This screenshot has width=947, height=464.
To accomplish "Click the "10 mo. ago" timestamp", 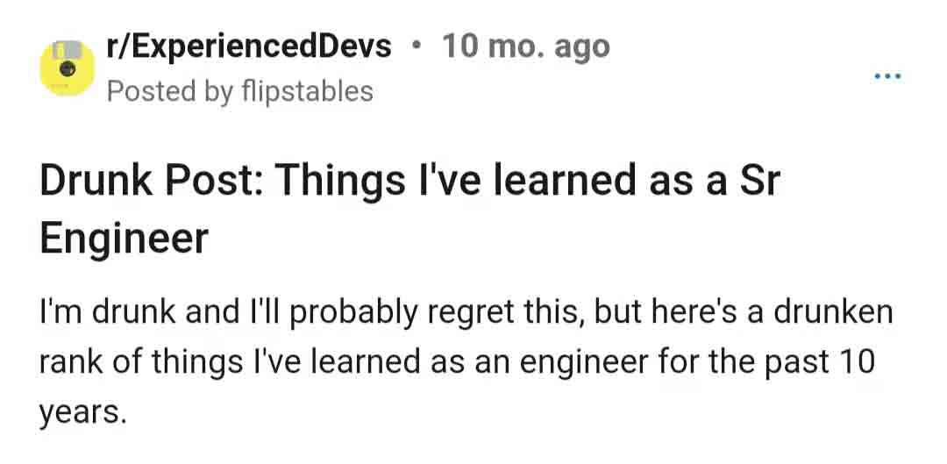I will click(526, 46).
